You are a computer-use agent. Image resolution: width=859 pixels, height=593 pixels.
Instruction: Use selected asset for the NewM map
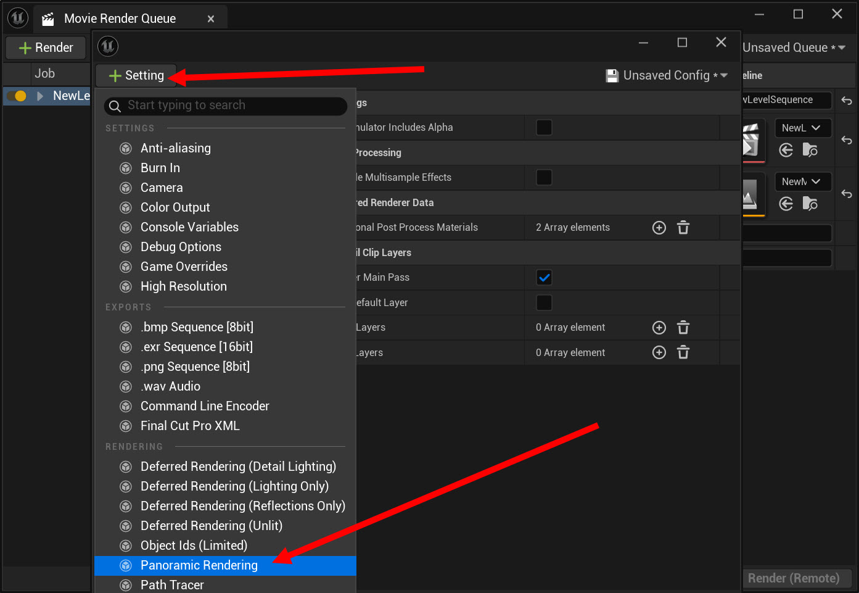[786, 204]
